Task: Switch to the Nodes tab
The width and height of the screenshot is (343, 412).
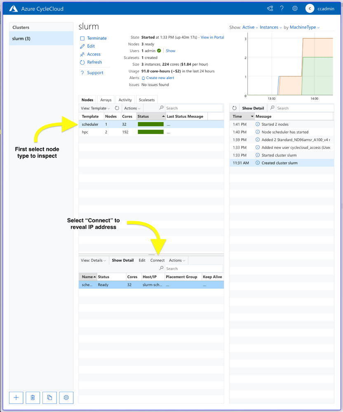Action: tap(87, 100)
